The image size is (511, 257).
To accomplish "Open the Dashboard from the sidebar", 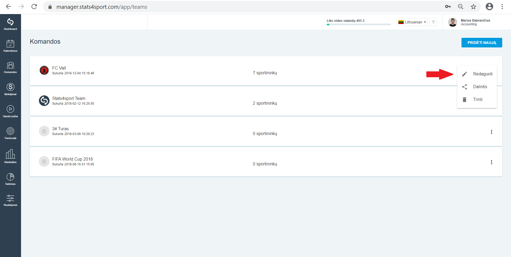I will 10,24.
